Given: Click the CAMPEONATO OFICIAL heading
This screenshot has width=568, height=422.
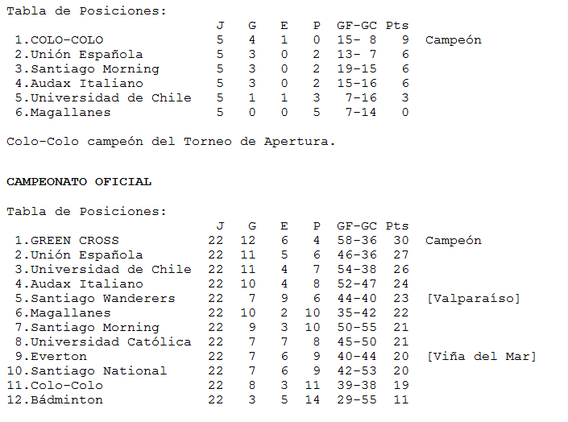Looking at the screenshot, I should click(79, 182).
